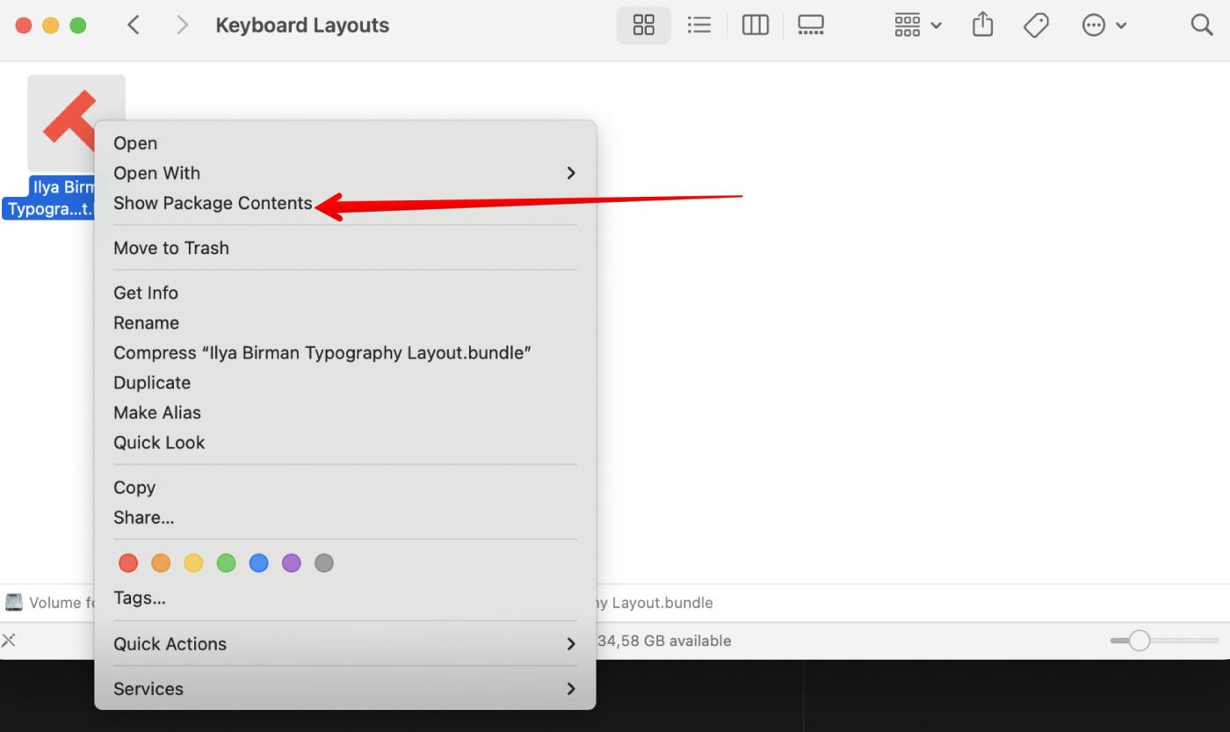This screenshot has height=732, width=1230.
Task: Open the More actions ellipsis menu
Action: [1103, 25]
